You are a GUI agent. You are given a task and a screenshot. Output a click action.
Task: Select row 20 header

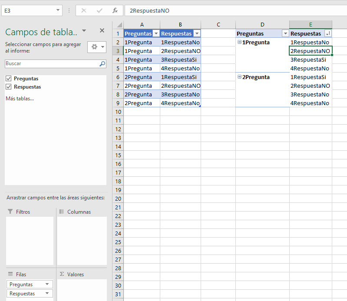[x=118, y=198]
